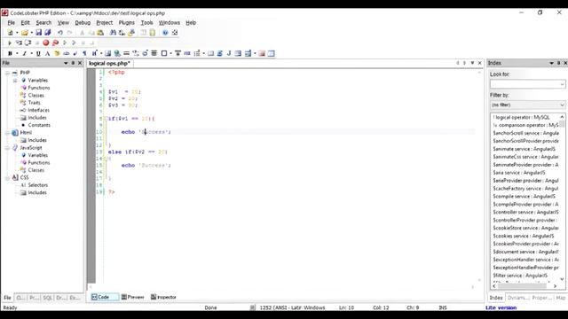Image resolution: width=568 pixels, height=319 pixels.
Task: Open dropdown arrow next to Open folder icon
Action: [32, 33]
